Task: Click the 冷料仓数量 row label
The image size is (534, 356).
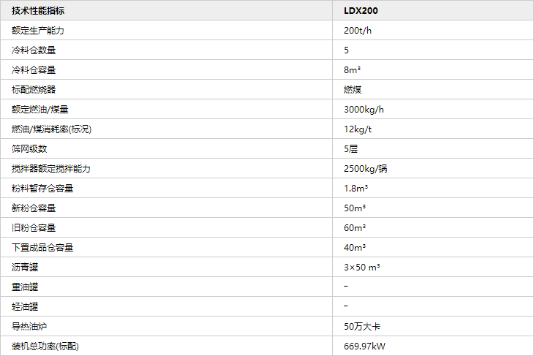Action: tap(34, 50)
